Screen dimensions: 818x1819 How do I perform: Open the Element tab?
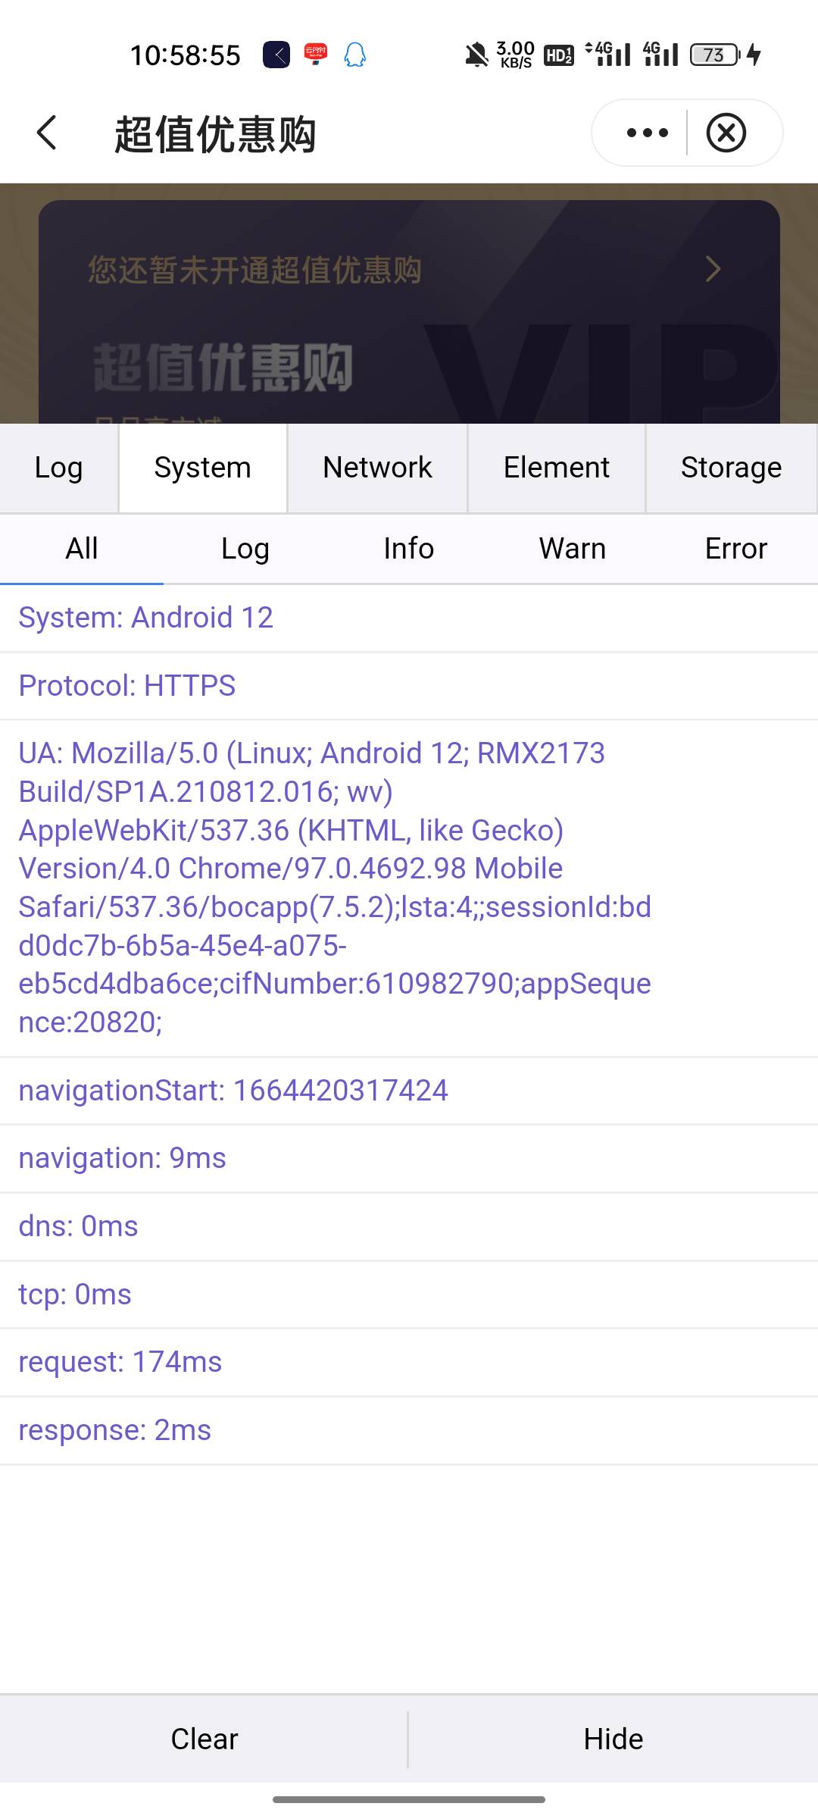pos(557,468)
